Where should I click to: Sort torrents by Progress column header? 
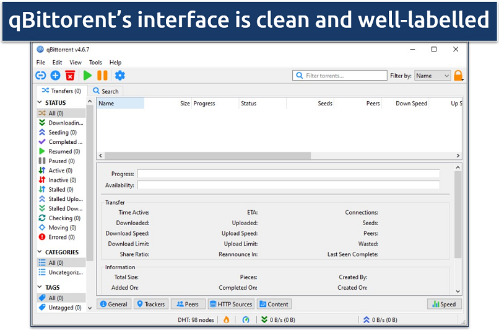[x=215, y=104]
